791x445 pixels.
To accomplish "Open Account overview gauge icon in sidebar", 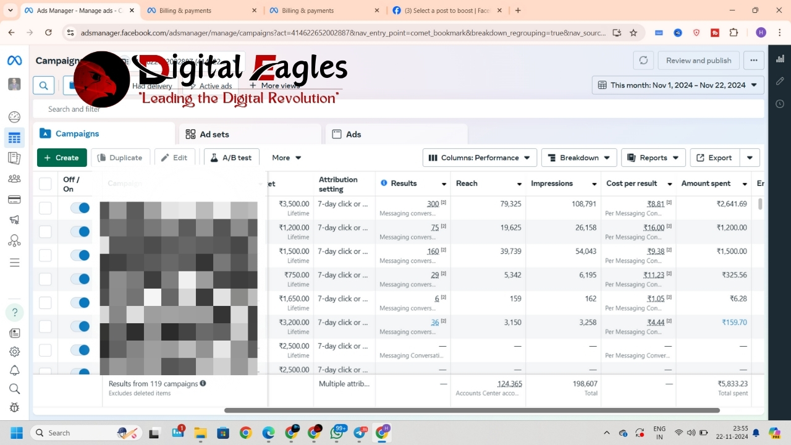I will click(14, 117).
